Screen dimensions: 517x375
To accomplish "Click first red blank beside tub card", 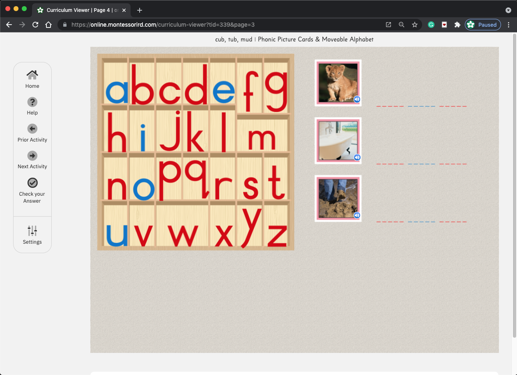I will click(390, 164).
